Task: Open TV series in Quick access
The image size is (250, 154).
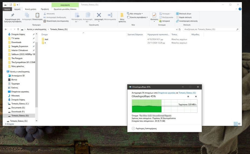Action: [x=15, y=38]
